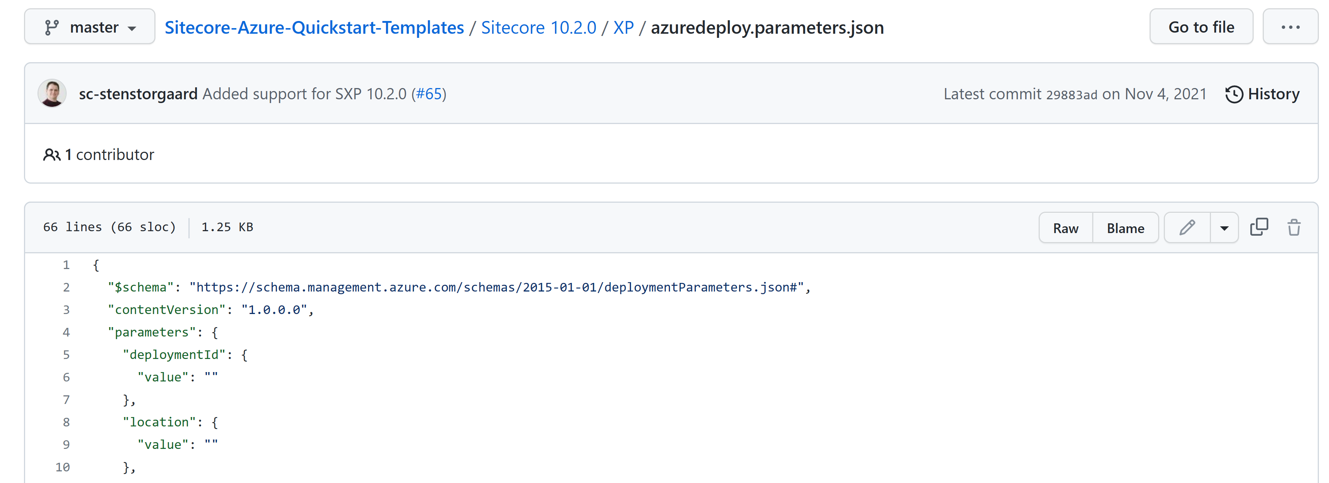Open the three-dots more options menu
Screen dimensions: 1329x483
point(1290,27)
